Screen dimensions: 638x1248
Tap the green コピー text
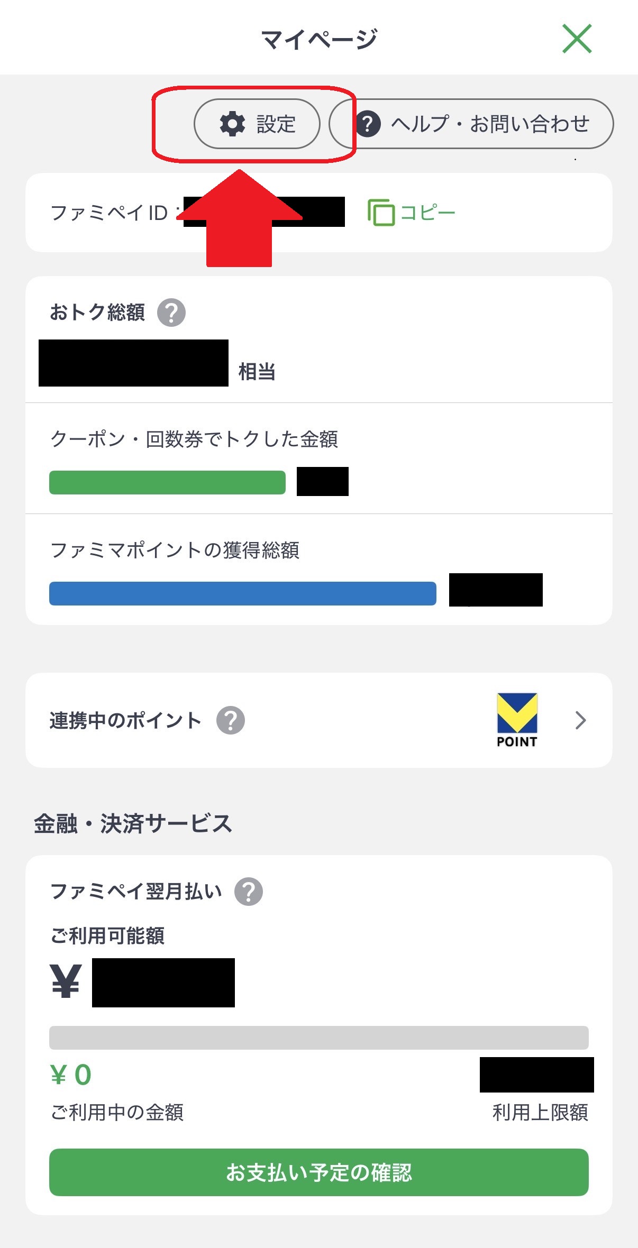427,213
